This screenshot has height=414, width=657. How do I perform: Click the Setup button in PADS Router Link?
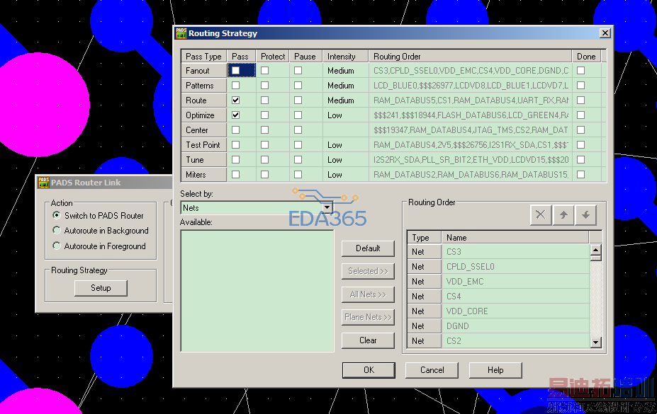pos(101,288)
